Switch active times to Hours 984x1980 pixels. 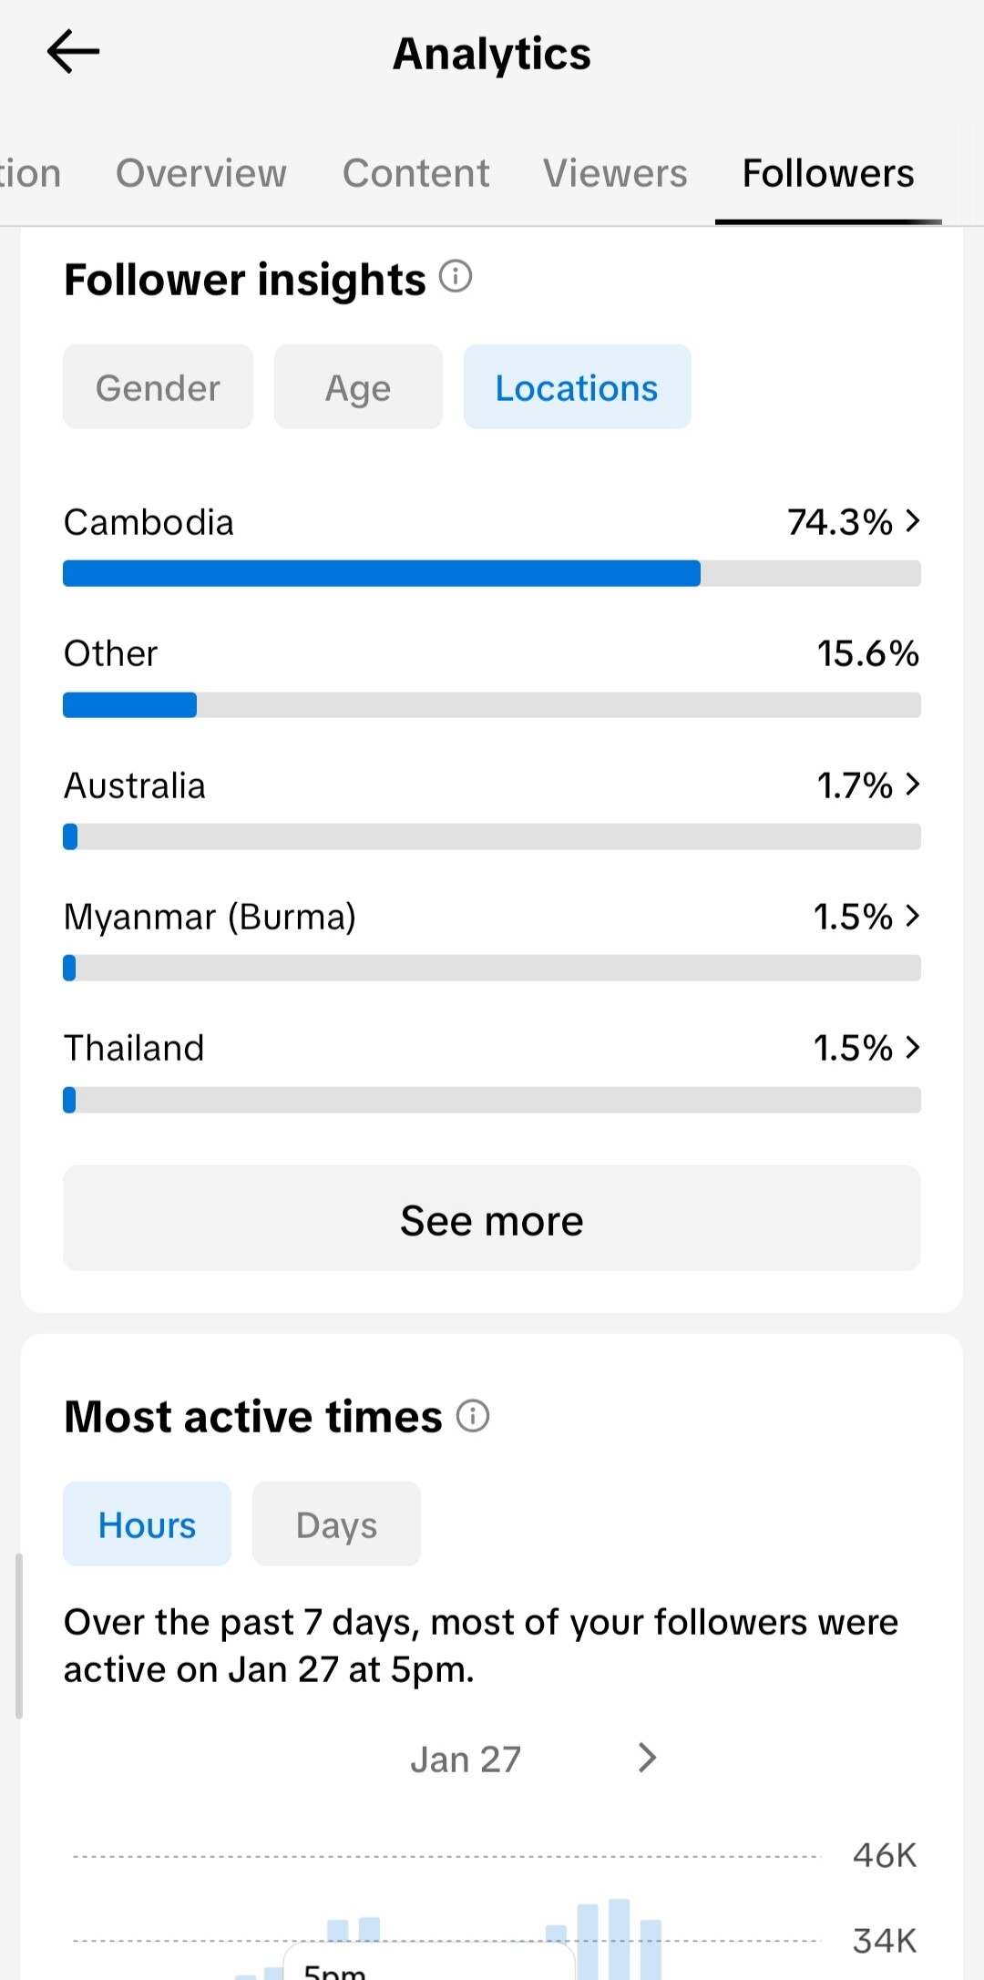click(147, 1524)
